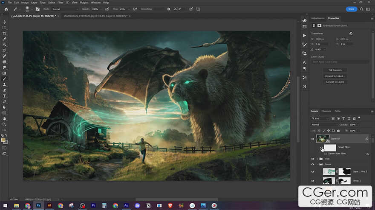Switch to the Adjustments tab
Image resolution: width=375 pixels, height=210 pixels.
pos(317,18)
